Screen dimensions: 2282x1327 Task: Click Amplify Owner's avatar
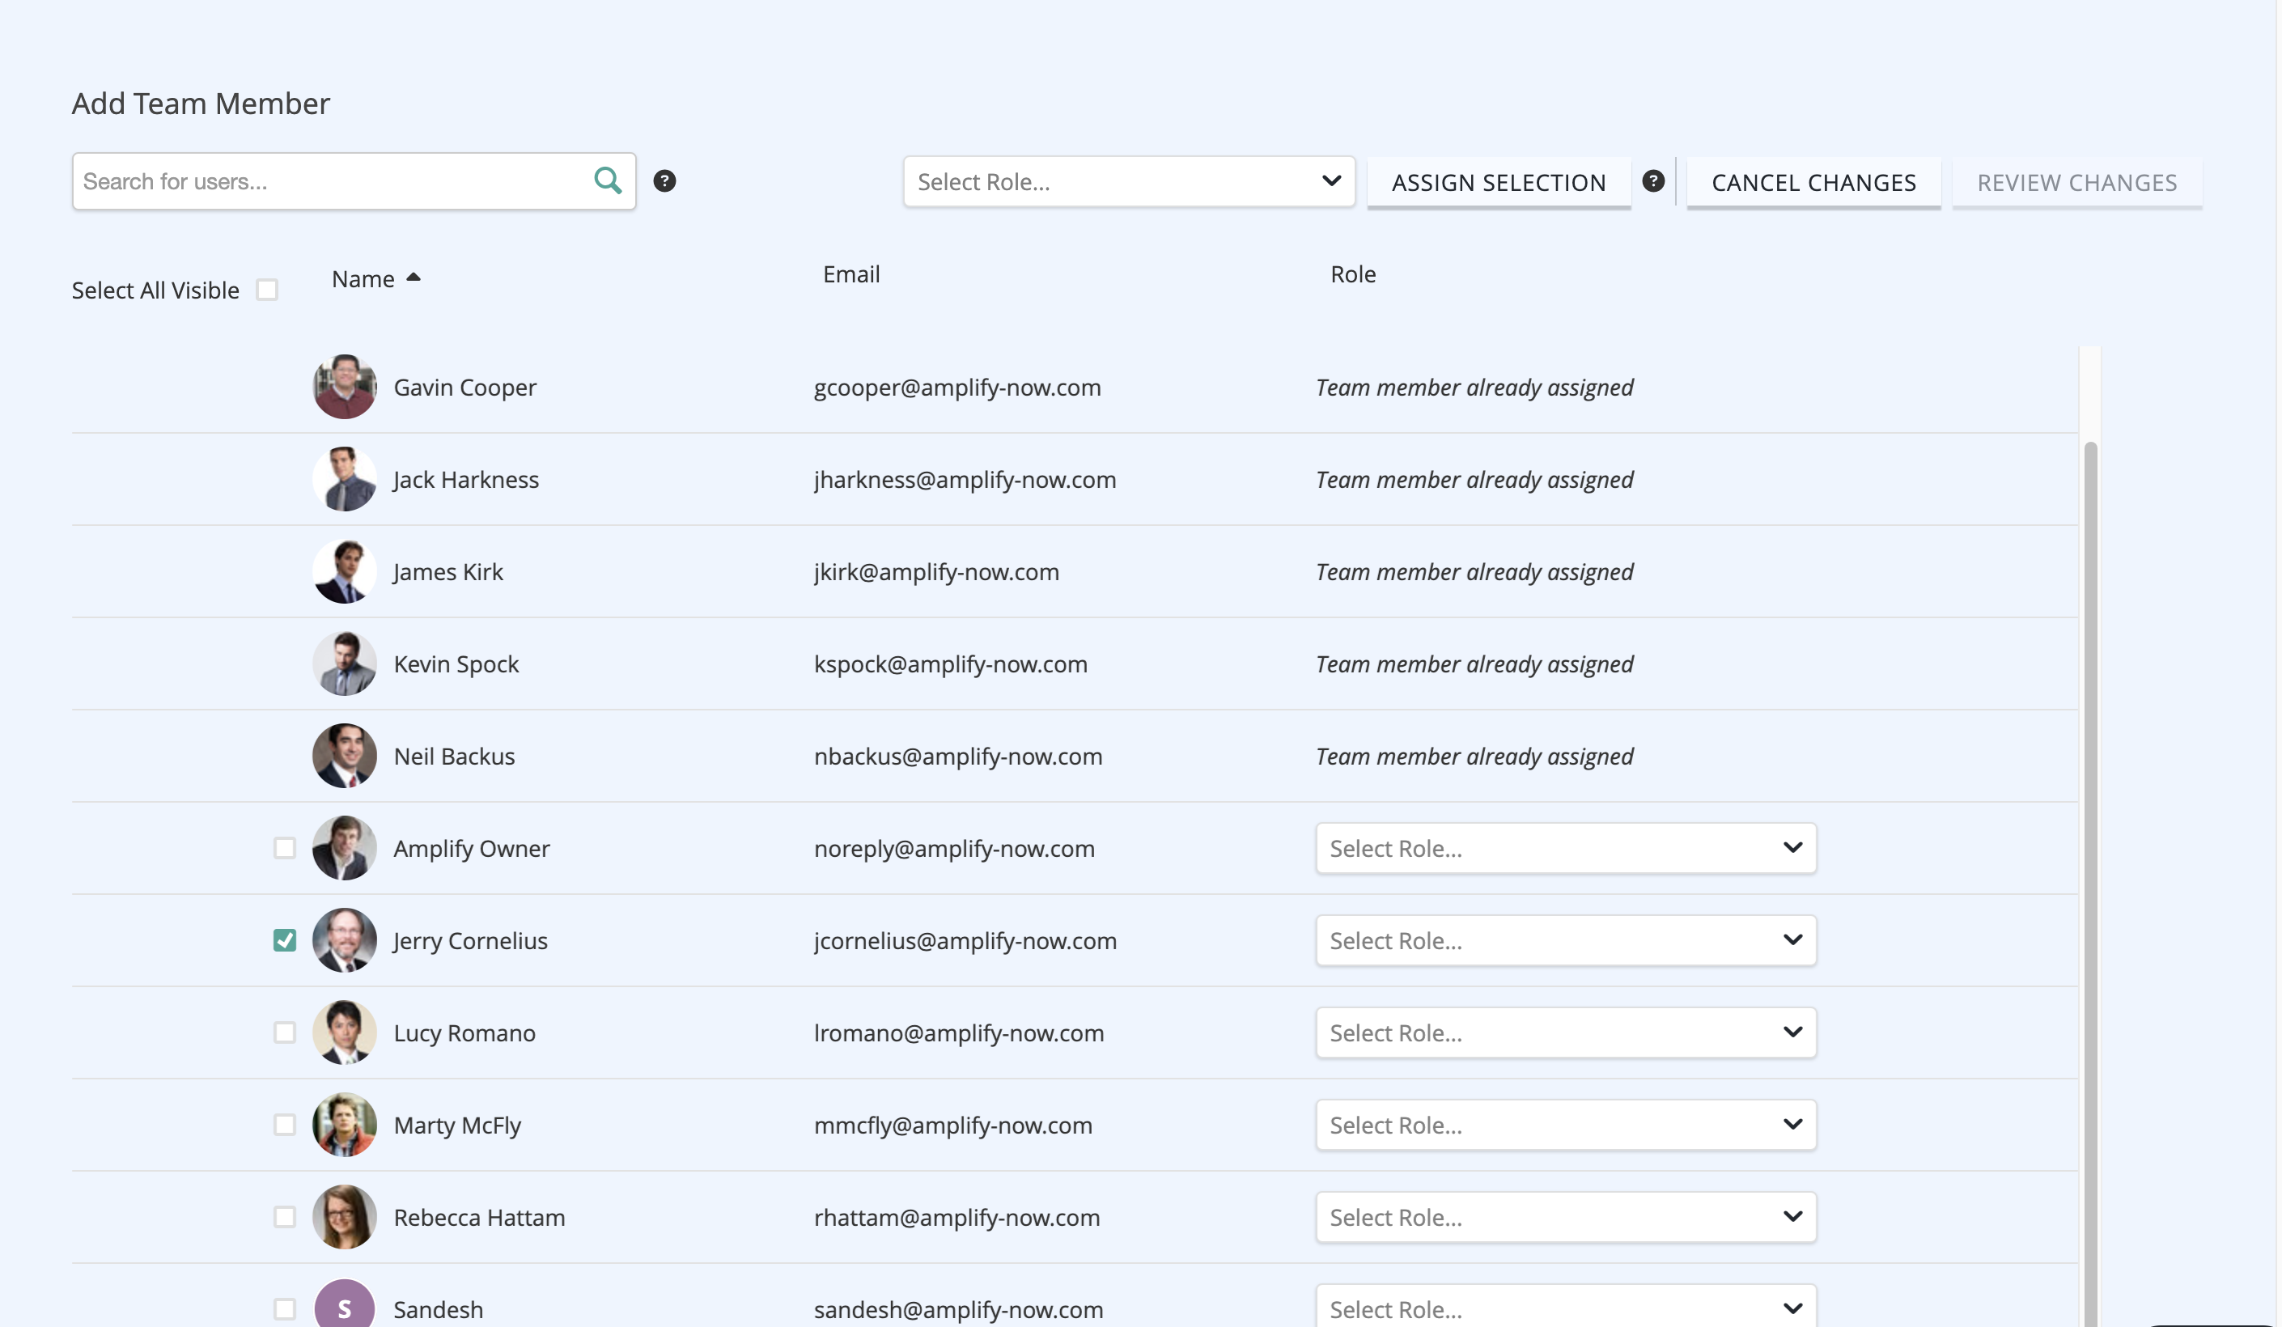click(344, 848)
